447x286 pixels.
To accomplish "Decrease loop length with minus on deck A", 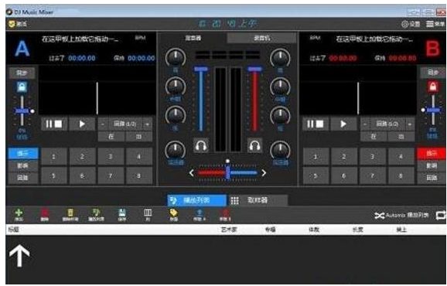I will pyautogui.click(x=103, y=124).
